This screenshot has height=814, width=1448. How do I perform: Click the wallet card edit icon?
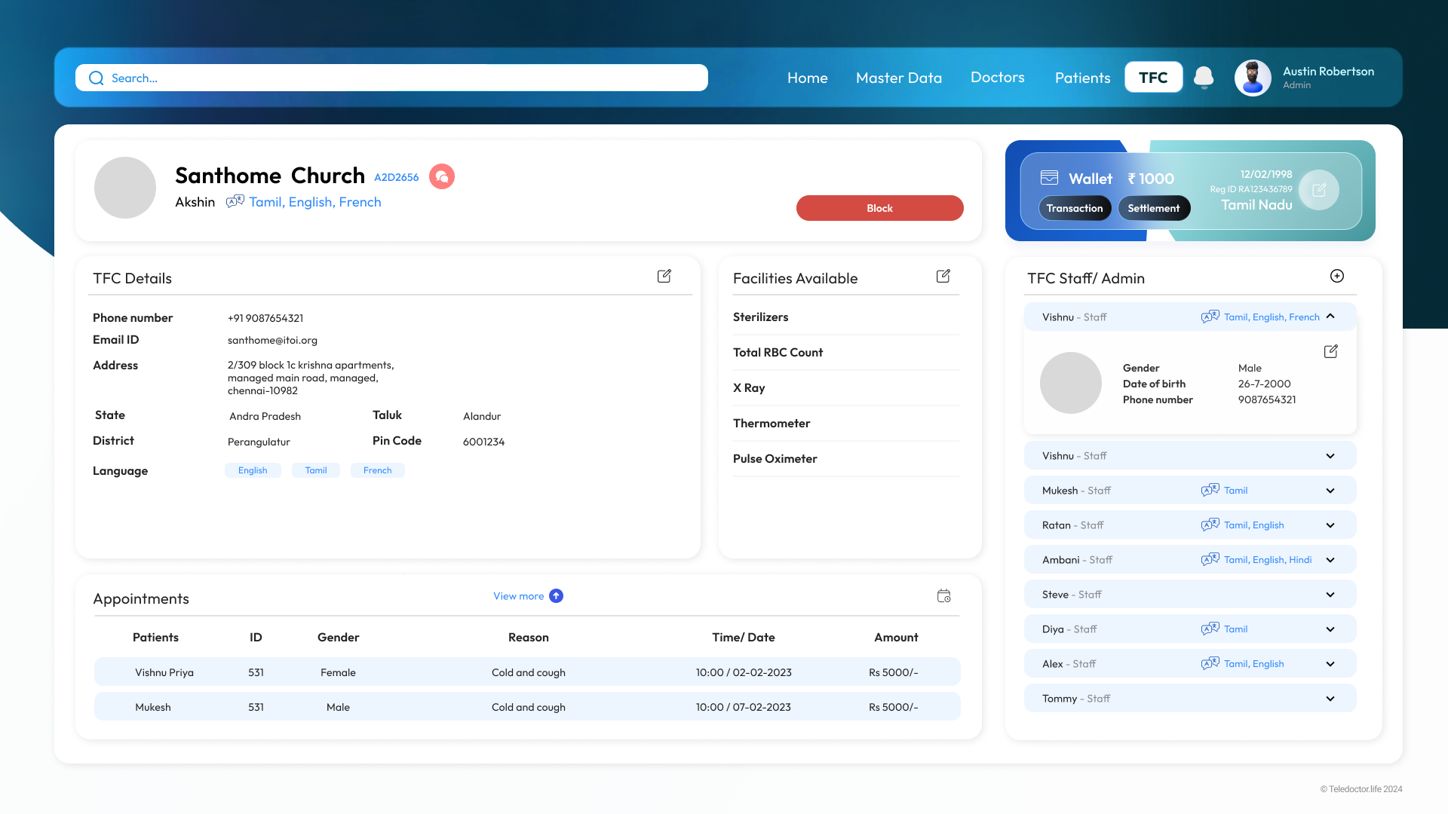(1319, 190)
